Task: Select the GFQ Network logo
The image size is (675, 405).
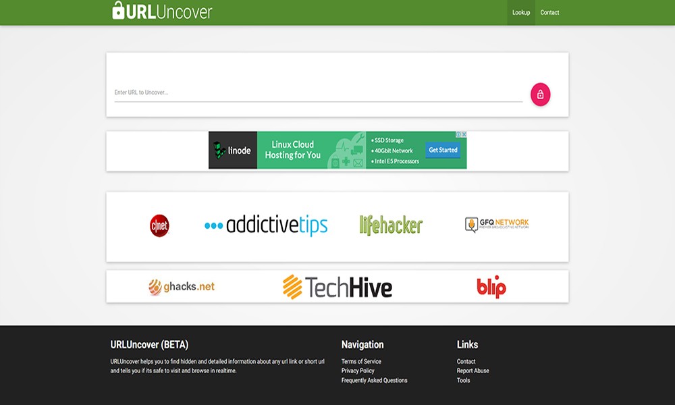Action: 497,224
